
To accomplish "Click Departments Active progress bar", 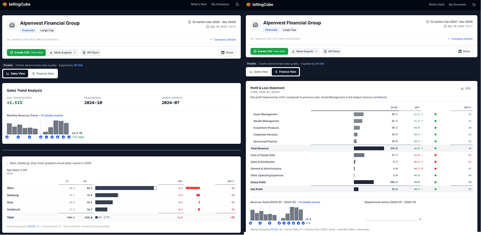I will (391, 220).
